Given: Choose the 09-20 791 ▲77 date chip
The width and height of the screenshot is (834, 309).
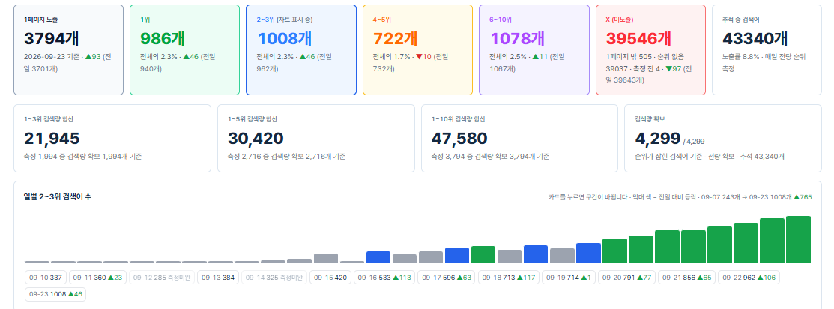Looking at the screenshot, I should pyautogui.click(x=626, y=277).
